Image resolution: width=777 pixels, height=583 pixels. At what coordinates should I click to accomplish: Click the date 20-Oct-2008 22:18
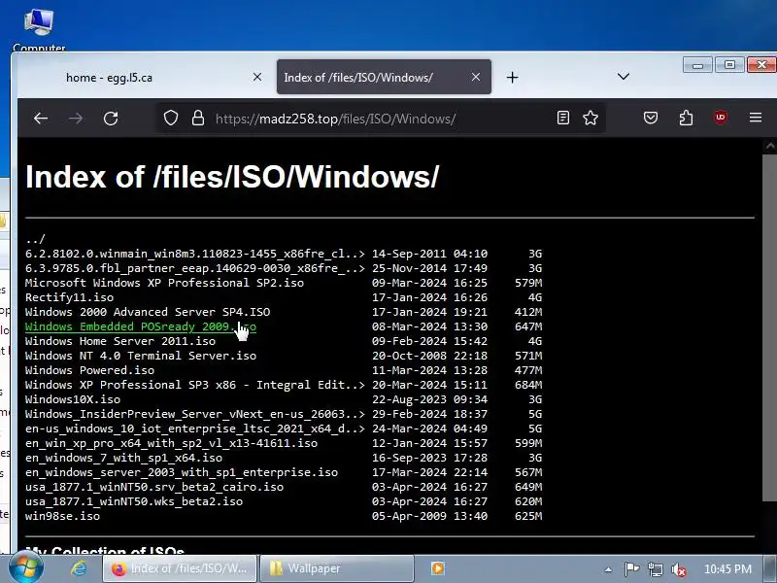point(429,356)
